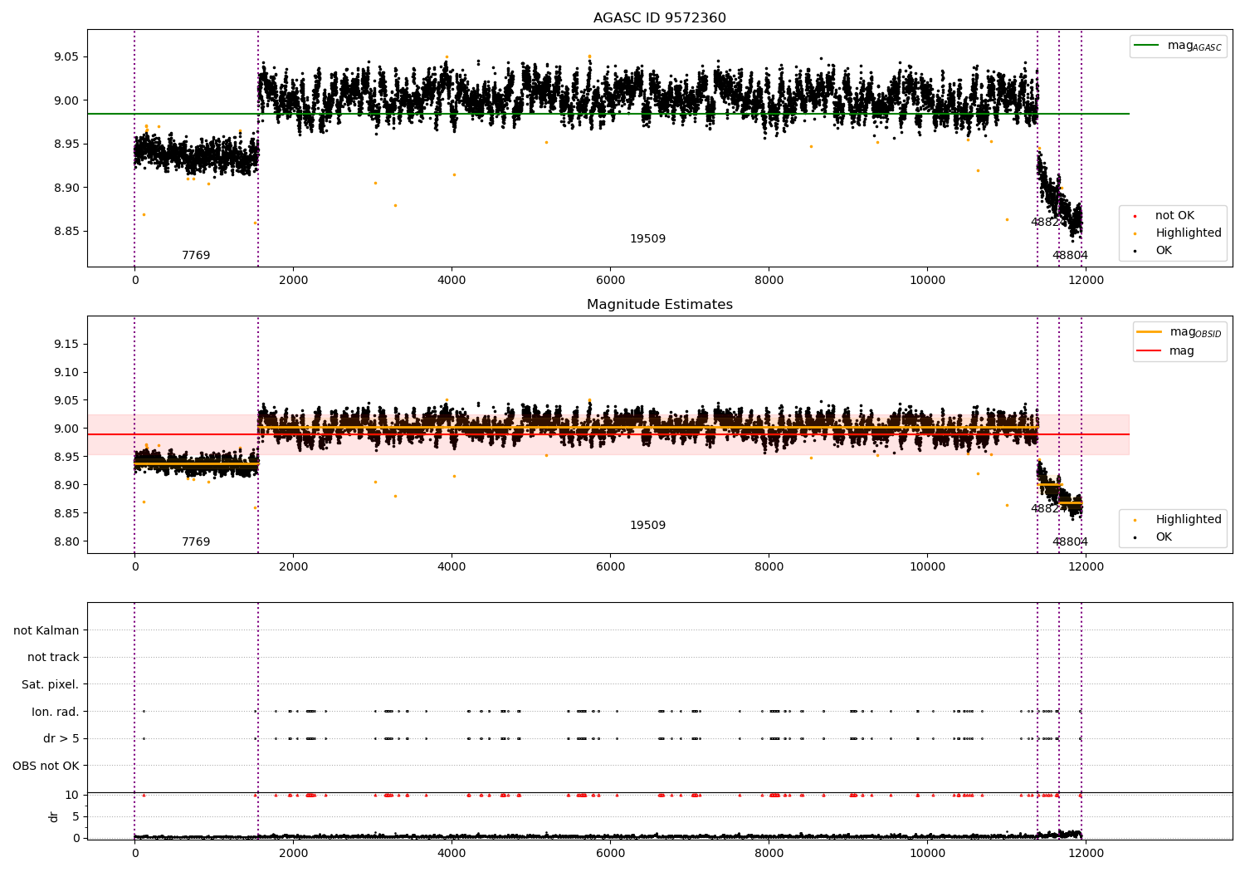
Task: Click orange mag OBSID legend line
Action: [x=1150, y=332]
